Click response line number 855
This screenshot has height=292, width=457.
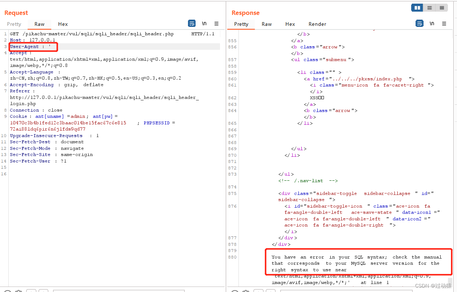[232, 41]
